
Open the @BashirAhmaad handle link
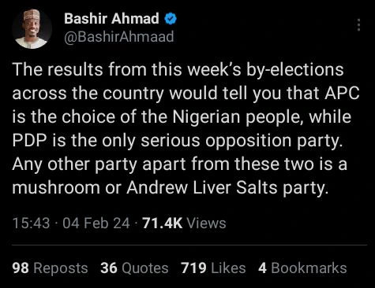(x=119, y=36)
